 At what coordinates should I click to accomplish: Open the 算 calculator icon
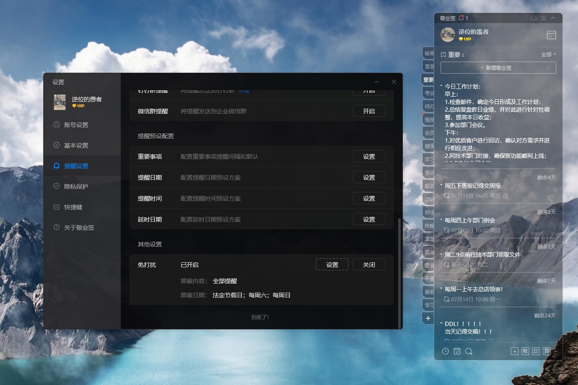click(x=547, y=351)
